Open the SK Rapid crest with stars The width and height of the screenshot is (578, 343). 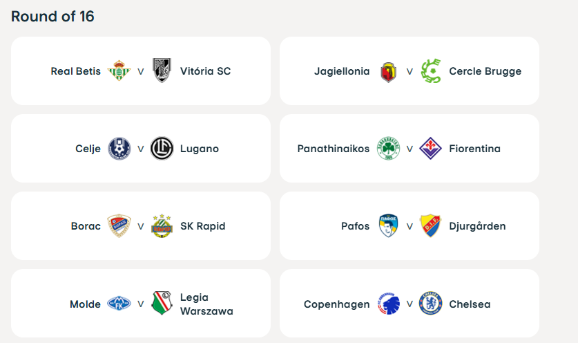coord(162,225)
